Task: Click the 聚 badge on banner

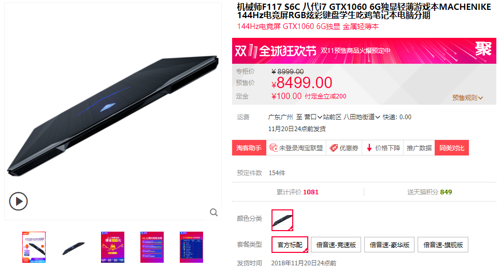Action: pyautogui.click(x=483, y=49)
